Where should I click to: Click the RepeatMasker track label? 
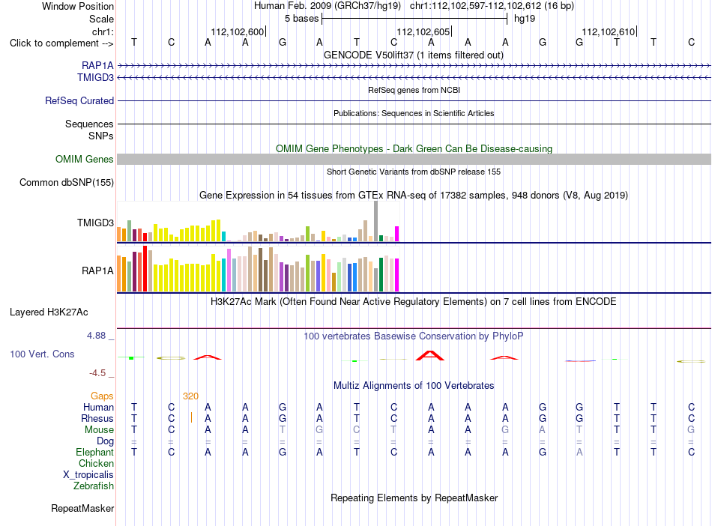[82, 508]
